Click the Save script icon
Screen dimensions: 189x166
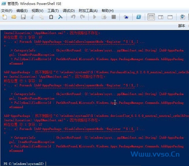point(23,17)
